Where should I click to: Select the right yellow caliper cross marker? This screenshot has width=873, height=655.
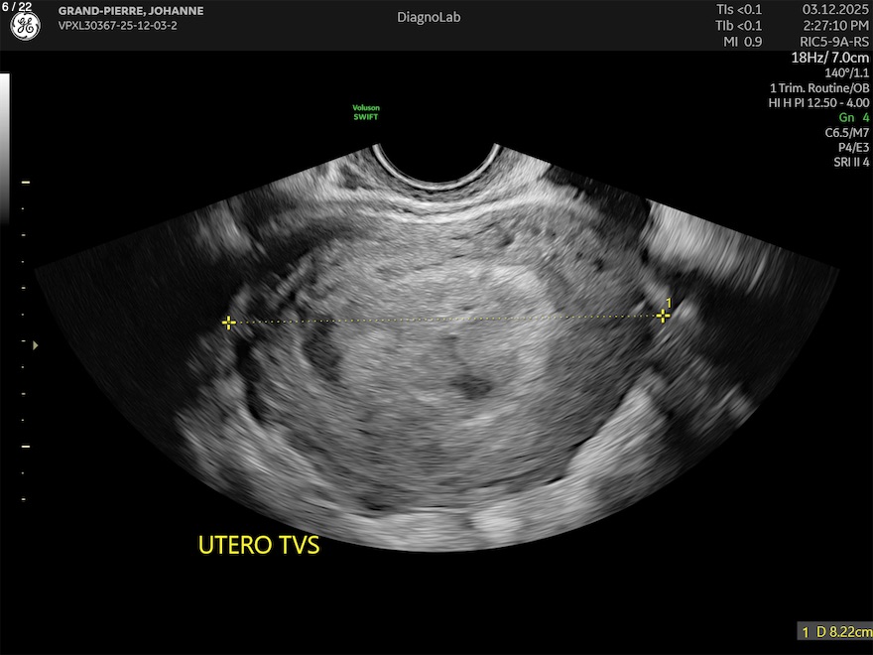pos(663,316)
